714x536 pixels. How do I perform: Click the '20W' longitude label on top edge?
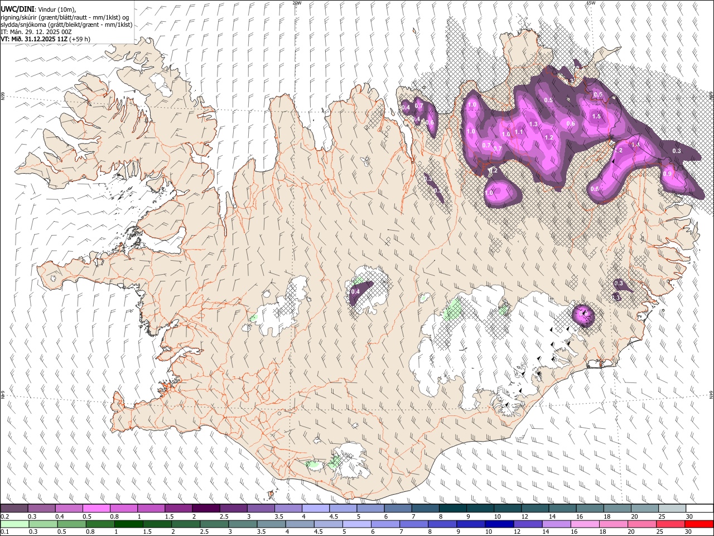click(x=297, y=3)
